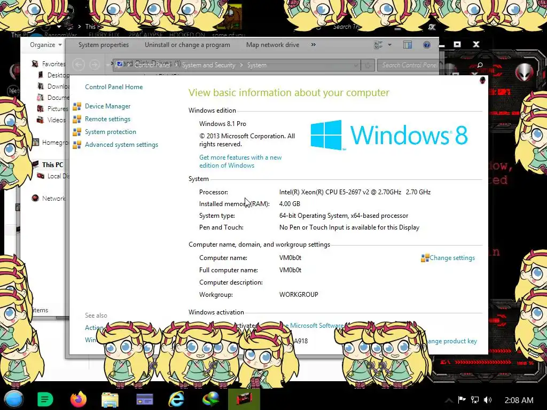Click the Advanced system settings shield icon
Image resolution: width=547 pixels, height=410 pixels.
pyautogui.click(x=77, y=145)
